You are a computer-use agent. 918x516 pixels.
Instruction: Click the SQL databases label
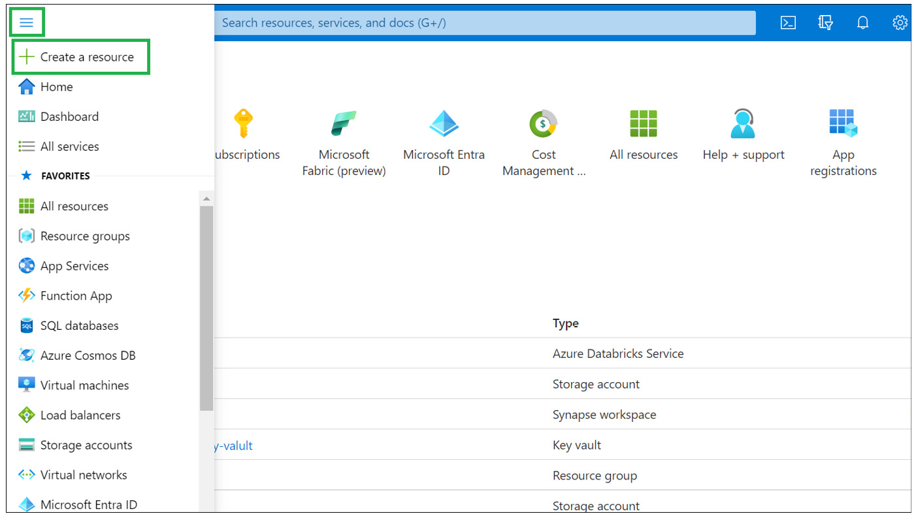point(80,326)
